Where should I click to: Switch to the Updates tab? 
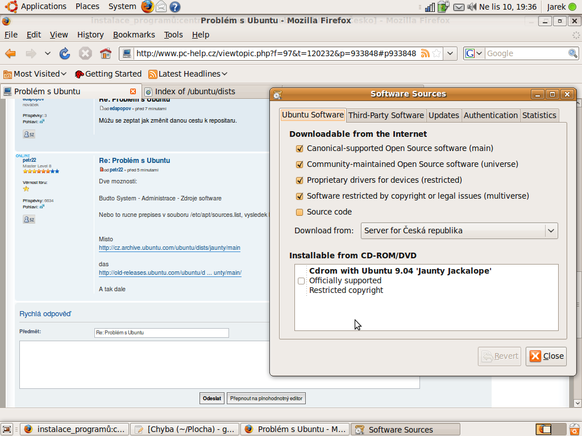point(443,115)
